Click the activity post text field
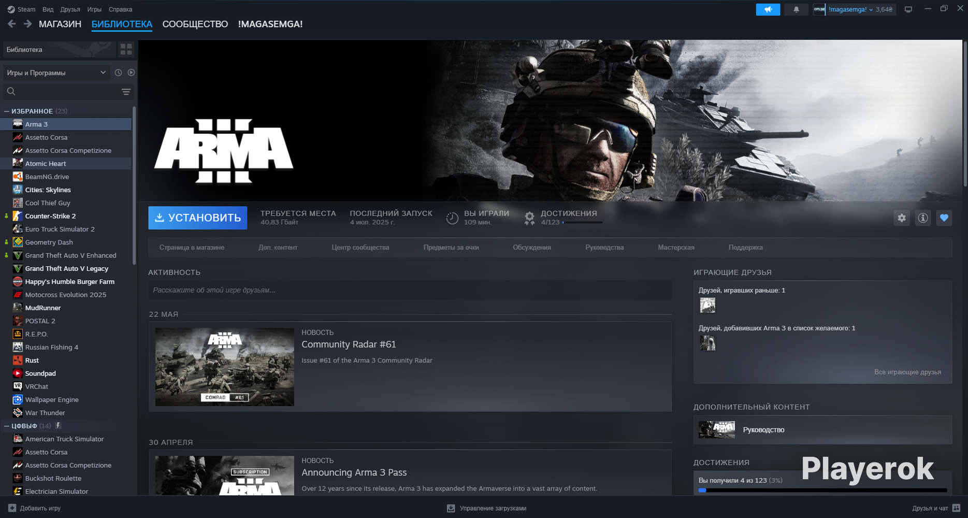 point(410,290)
